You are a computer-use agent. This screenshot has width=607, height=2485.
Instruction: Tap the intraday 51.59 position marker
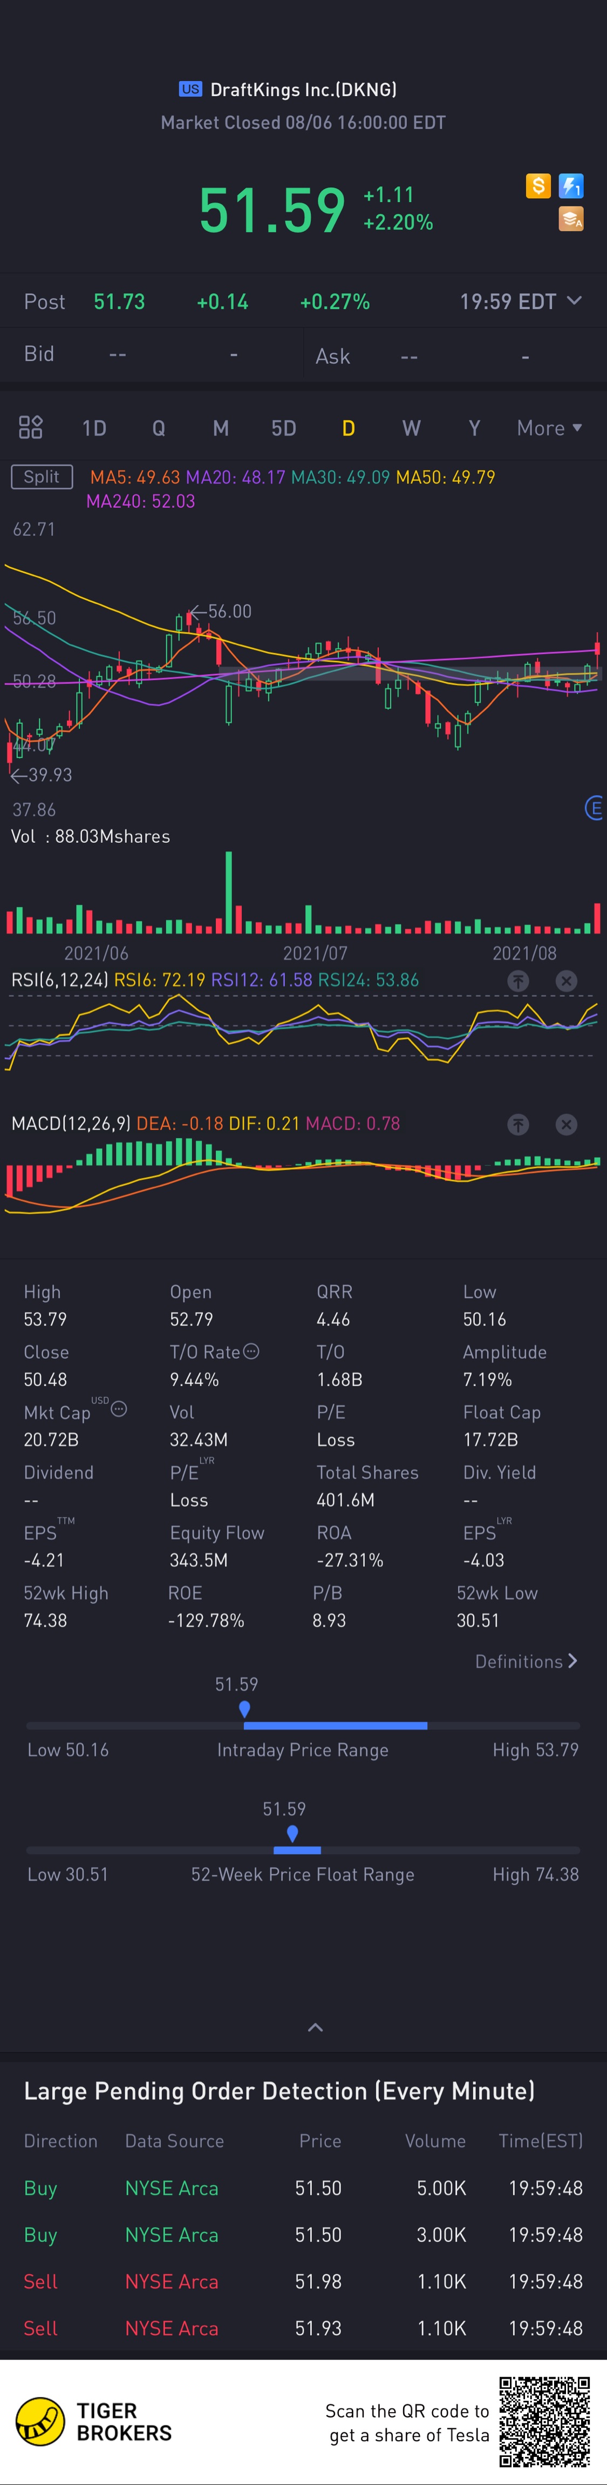coord(245,1708)
